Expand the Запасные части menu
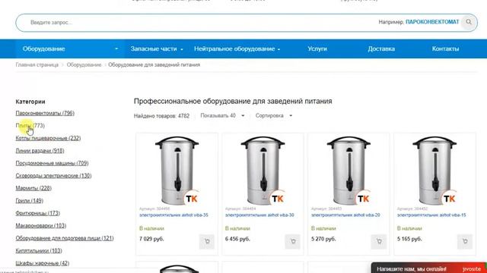Screen dimensions: 487x273 click(157, 49)
